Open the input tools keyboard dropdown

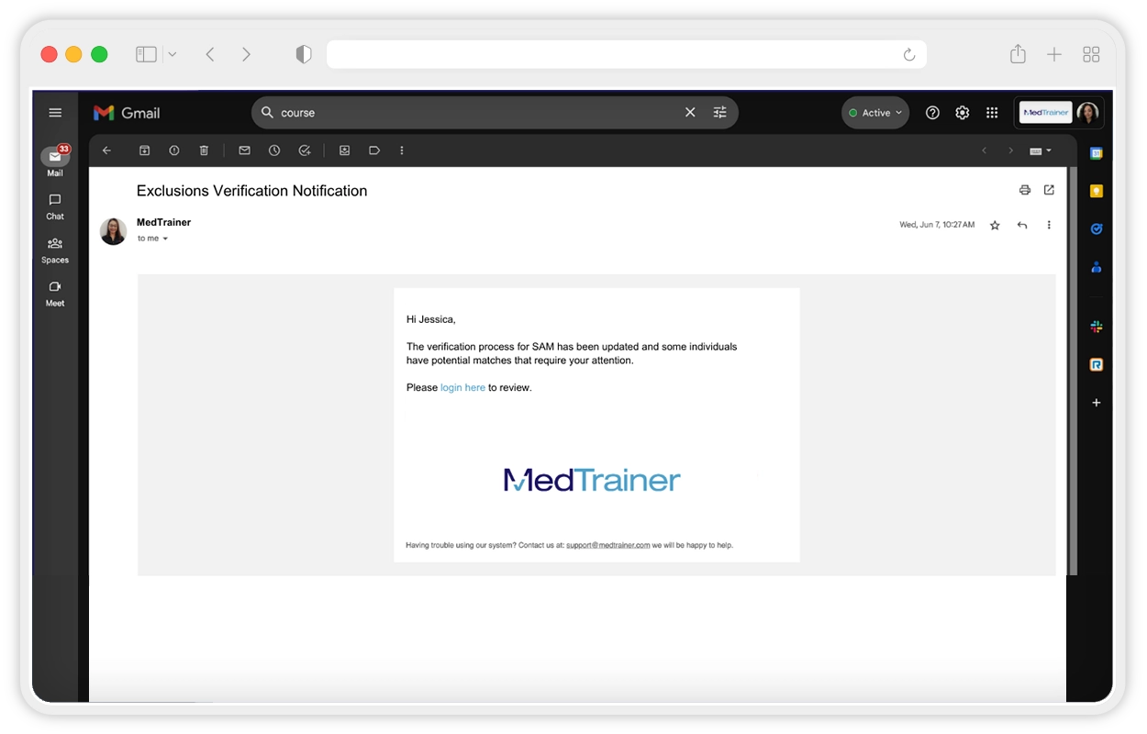(1041, 150)
